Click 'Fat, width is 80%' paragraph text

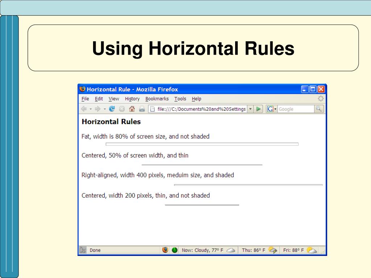146,136
